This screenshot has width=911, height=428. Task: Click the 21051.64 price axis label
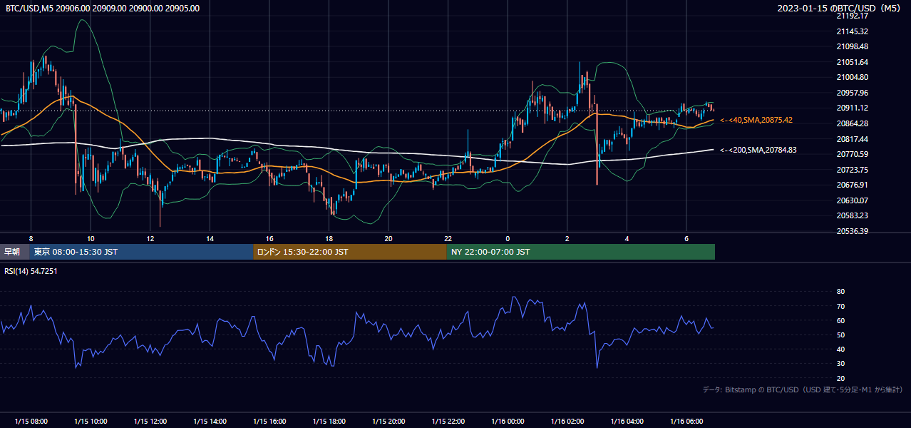pos(852,62)
